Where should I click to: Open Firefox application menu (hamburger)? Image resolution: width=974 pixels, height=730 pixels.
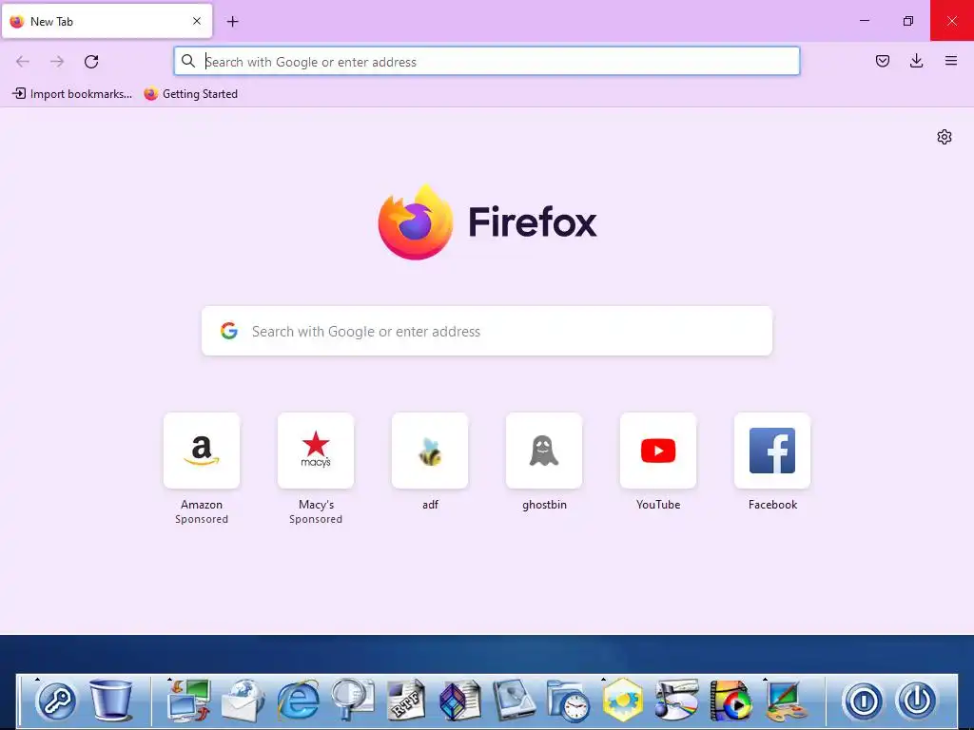(951, 61)
